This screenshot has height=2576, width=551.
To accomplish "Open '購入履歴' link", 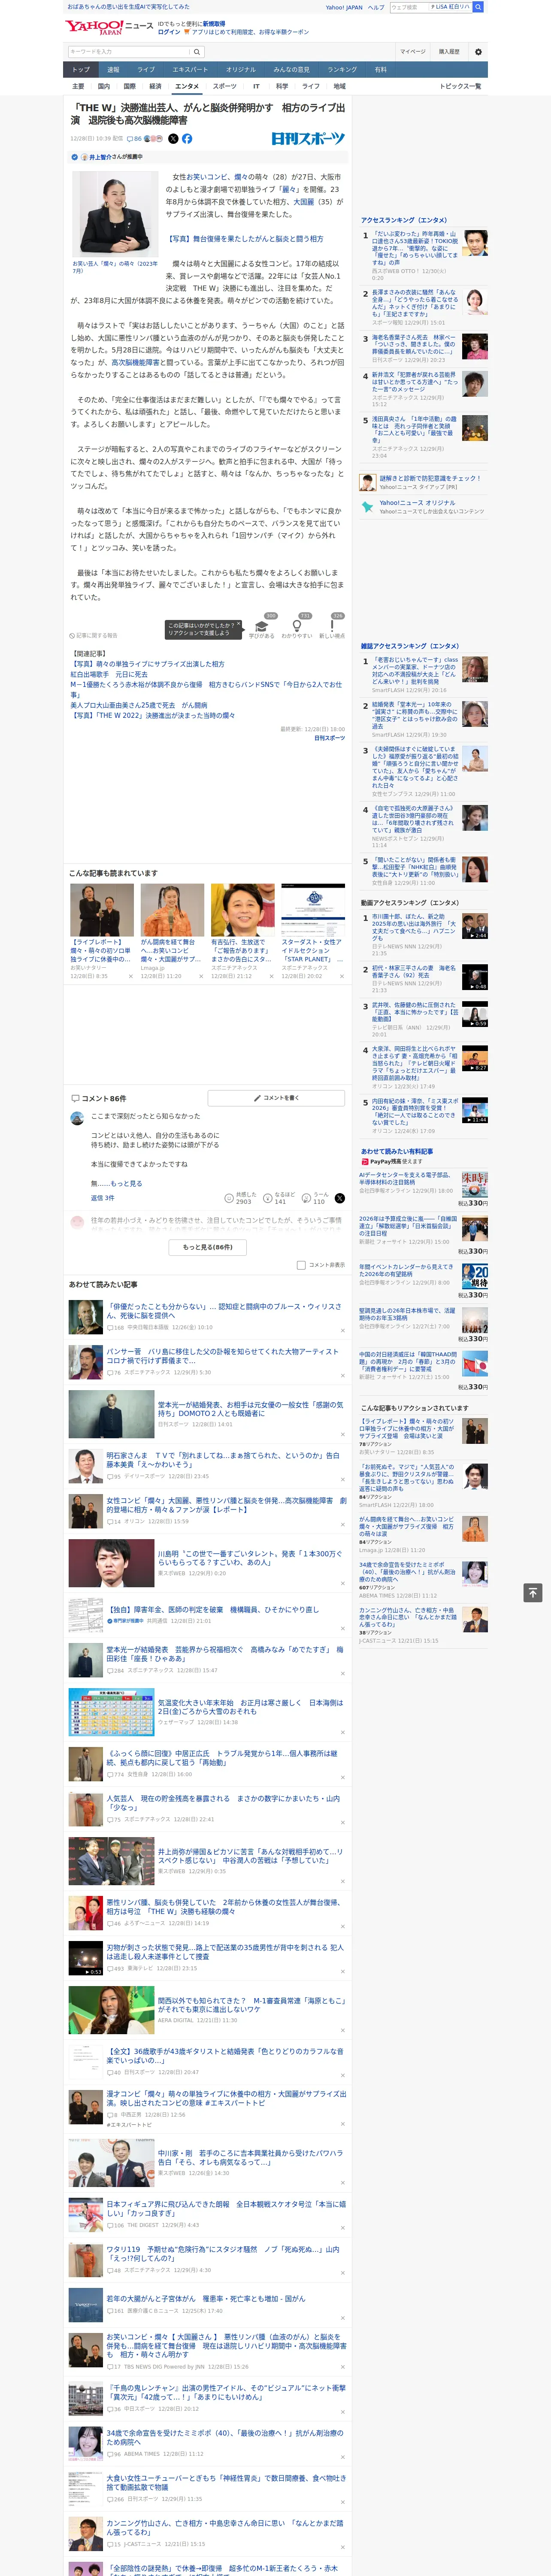I will tap(449, 51).
